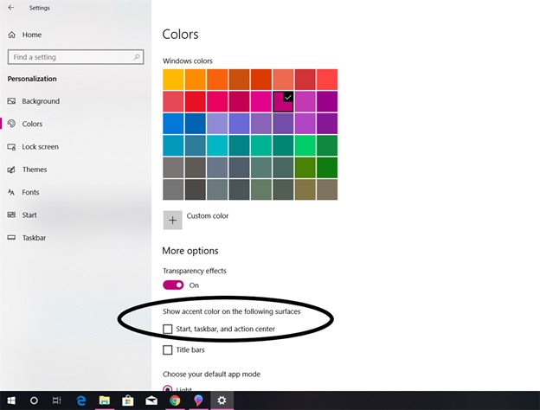The height and width of the screenshot is (410, 540).
Task: Click the search magnifier in Find a setting
Action: [x=137, y=57]
